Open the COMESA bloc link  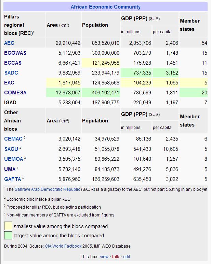15,93
